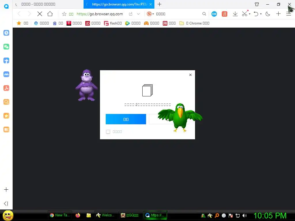Screen dimensions: 295x221
Task: Open the hamburger main menu
Action: pos(289,14)
